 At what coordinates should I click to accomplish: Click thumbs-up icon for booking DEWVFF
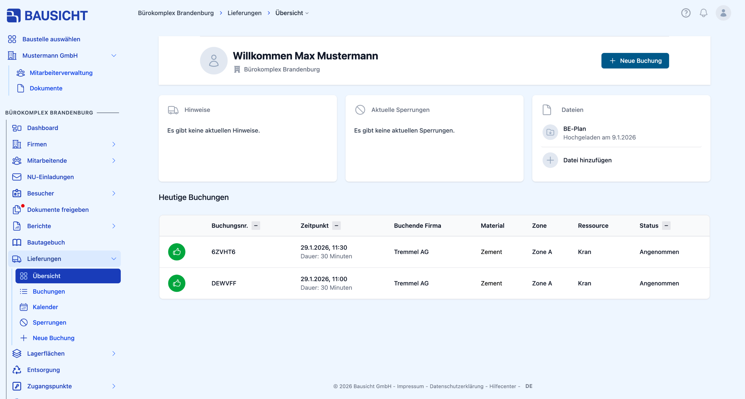tap(177, 283)
